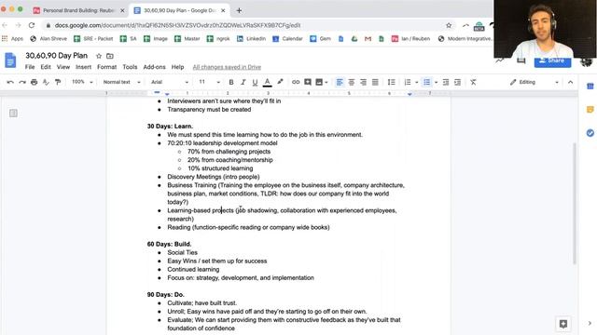The width and height of the screenshot is (597, 335).
Task: Open the Help menu
Action: [177, 67]
